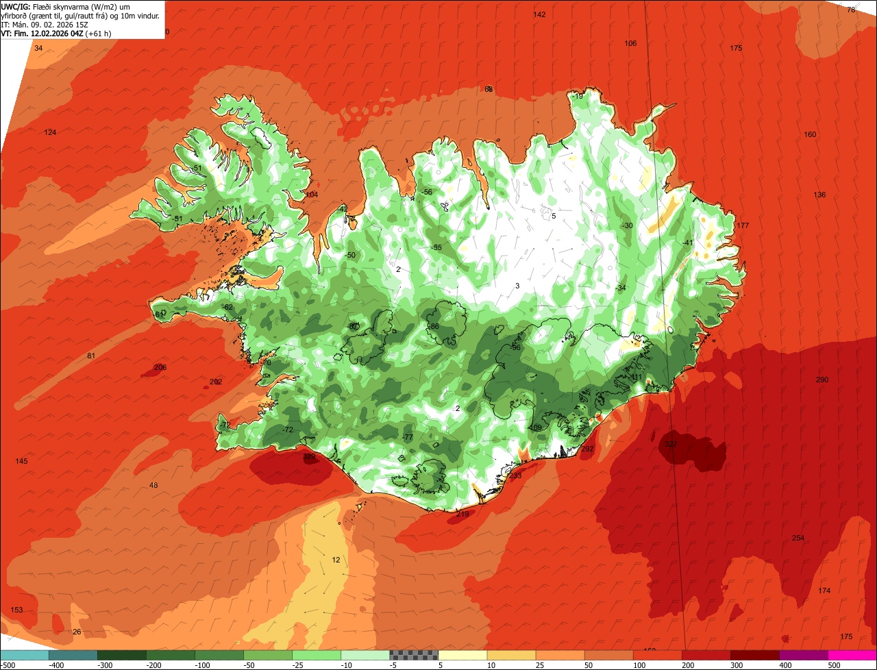Click the '290' value in dark red area
Screen dimensions: 877x670
click(822, 380)
